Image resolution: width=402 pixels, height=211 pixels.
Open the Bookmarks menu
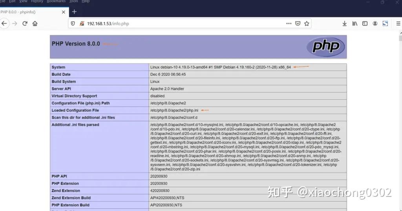(56, 1)
